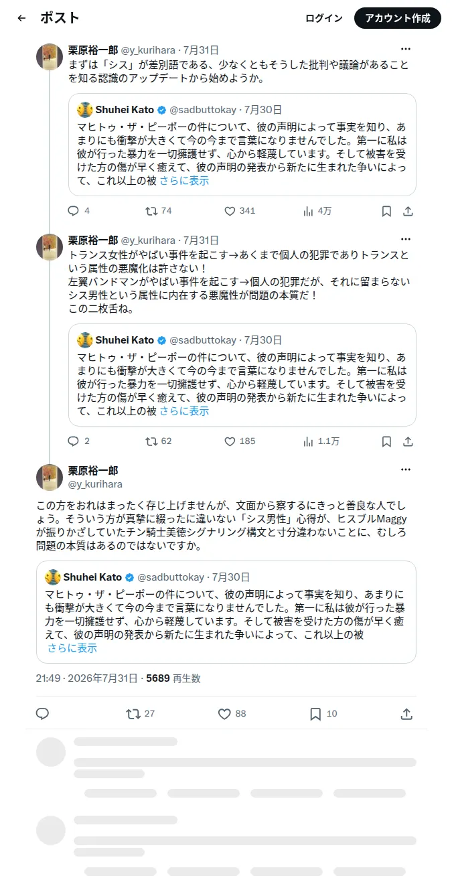Share the second post with share icon
Screen dimensions: 452x886
408,441
